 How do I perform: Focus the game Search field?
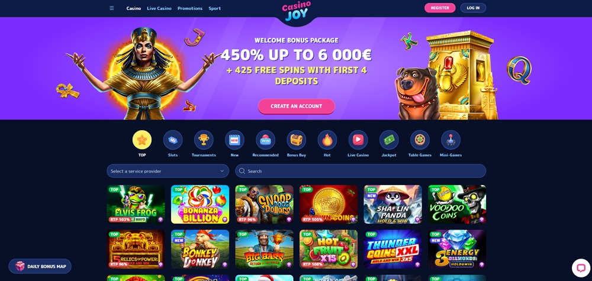(361, 171)
